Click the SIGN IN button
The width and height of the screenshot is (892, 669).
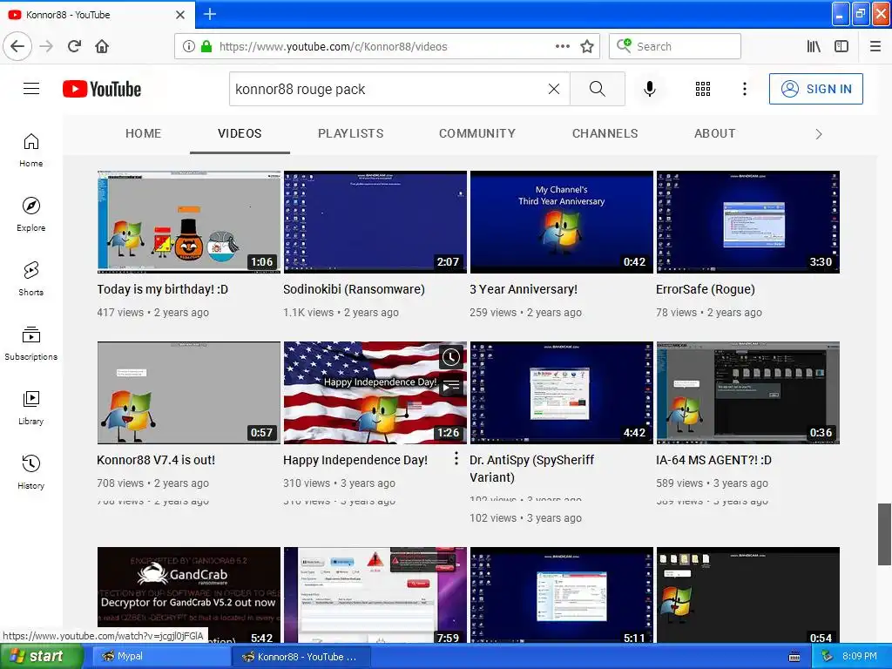click(x=815, y=89)
